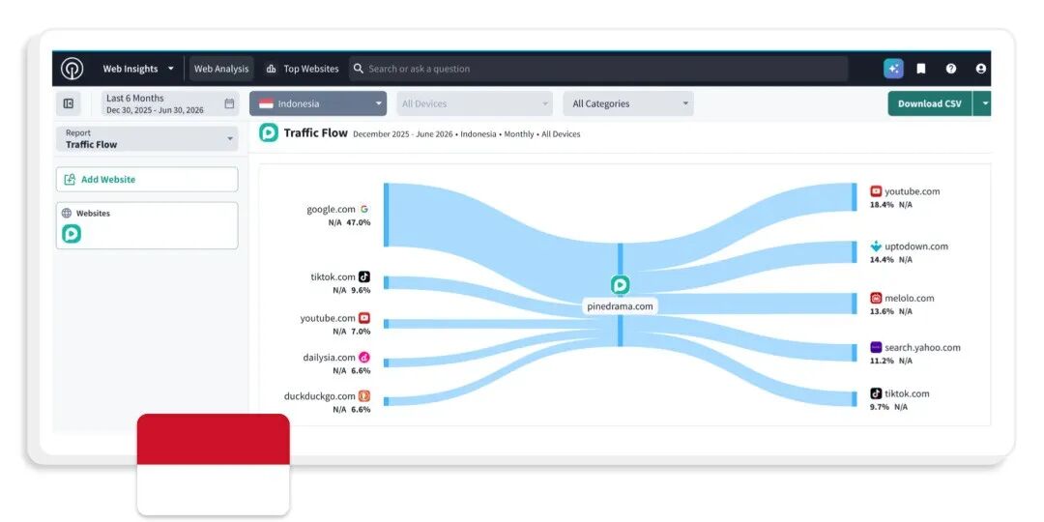Click duckduckgo.com source label
The height and width of the screenshot is (522, 1044).
click(320, 396)
